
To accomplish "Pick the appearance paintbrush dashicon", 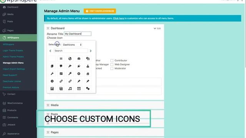I will point(70,66).
